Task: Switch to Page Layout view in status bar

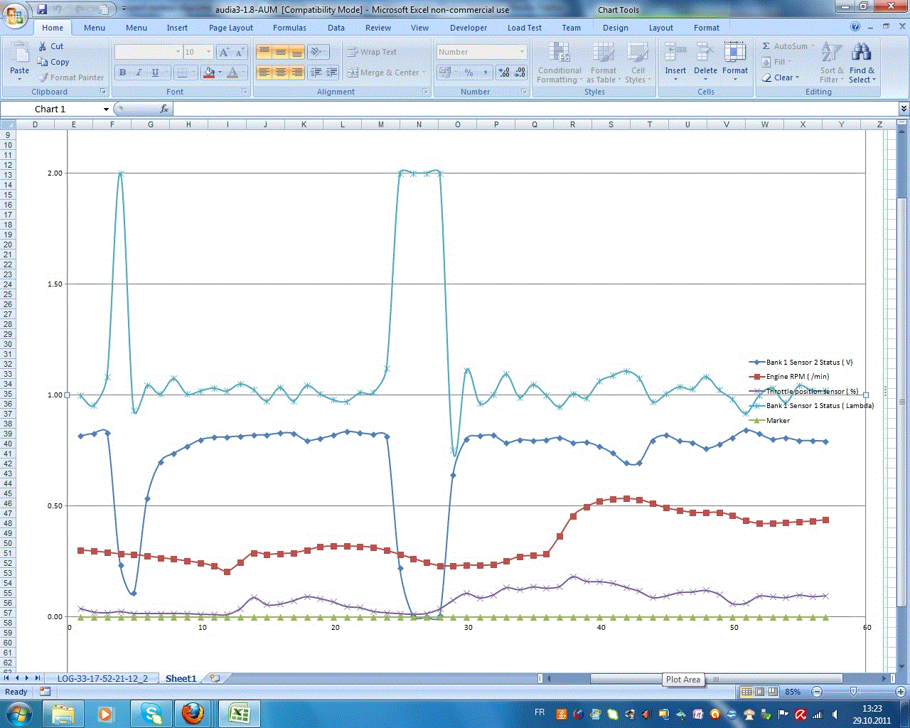Action: tap(759, 692)
